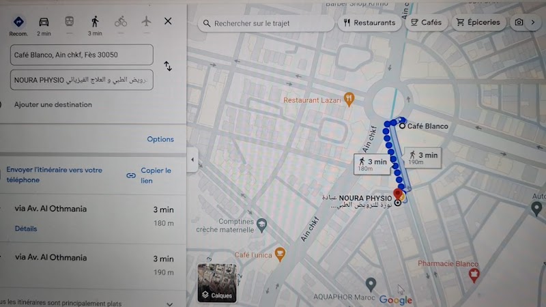Select the flight travel mode icon
This screenshot has height=307, width=546.
point(146,21)
